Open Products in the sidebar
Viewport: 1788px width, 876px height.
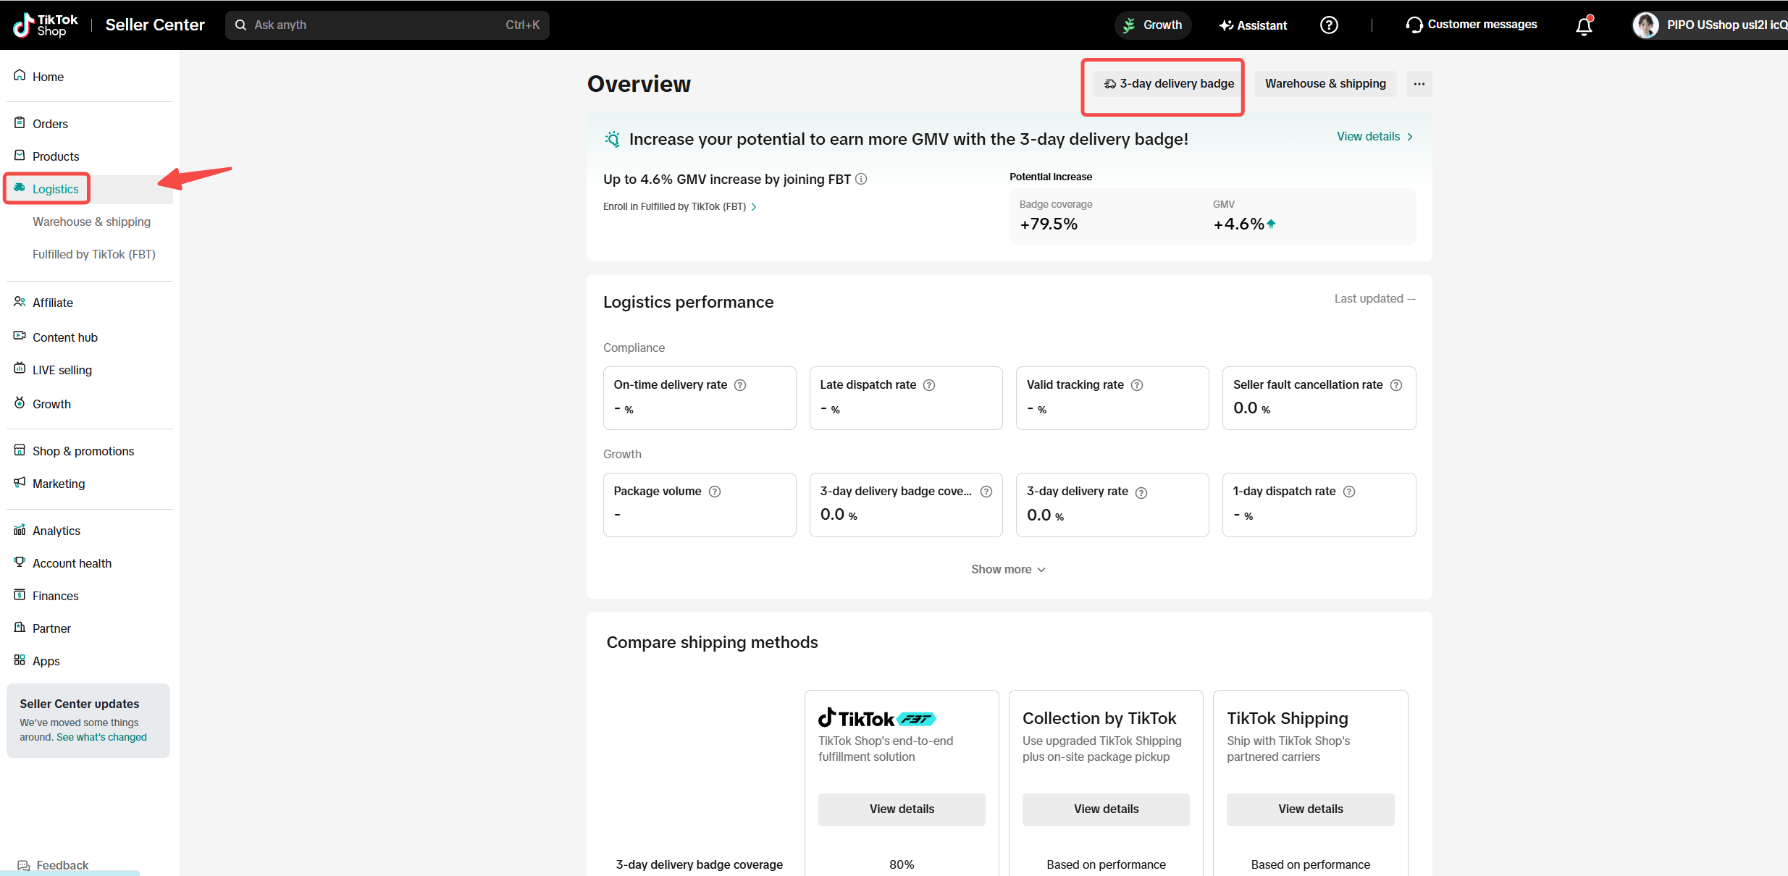56,156
